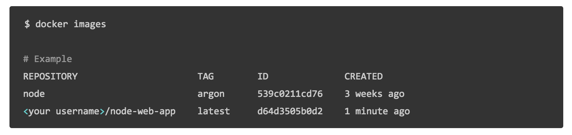This screenshot has height=135, width=572.
Task: Click the CREATED column header
Action: (x=364, y=76)
